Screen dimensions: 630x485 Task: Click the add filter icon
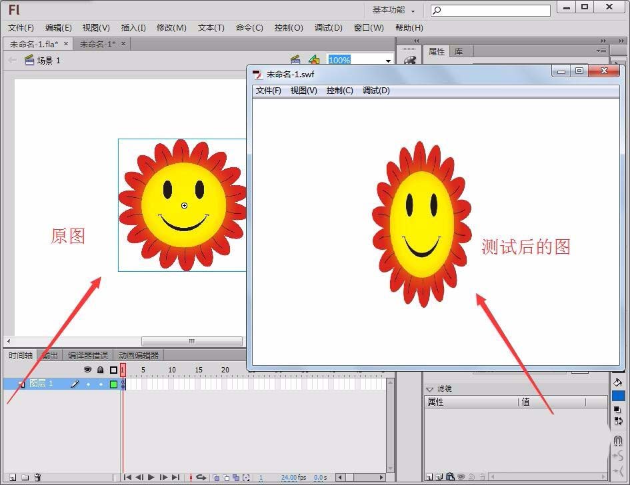429,477
